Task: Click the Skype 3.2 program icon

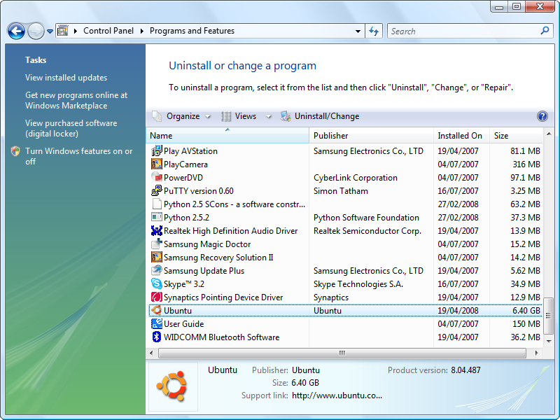Action: pyautogui.click(x=157, y=284)
